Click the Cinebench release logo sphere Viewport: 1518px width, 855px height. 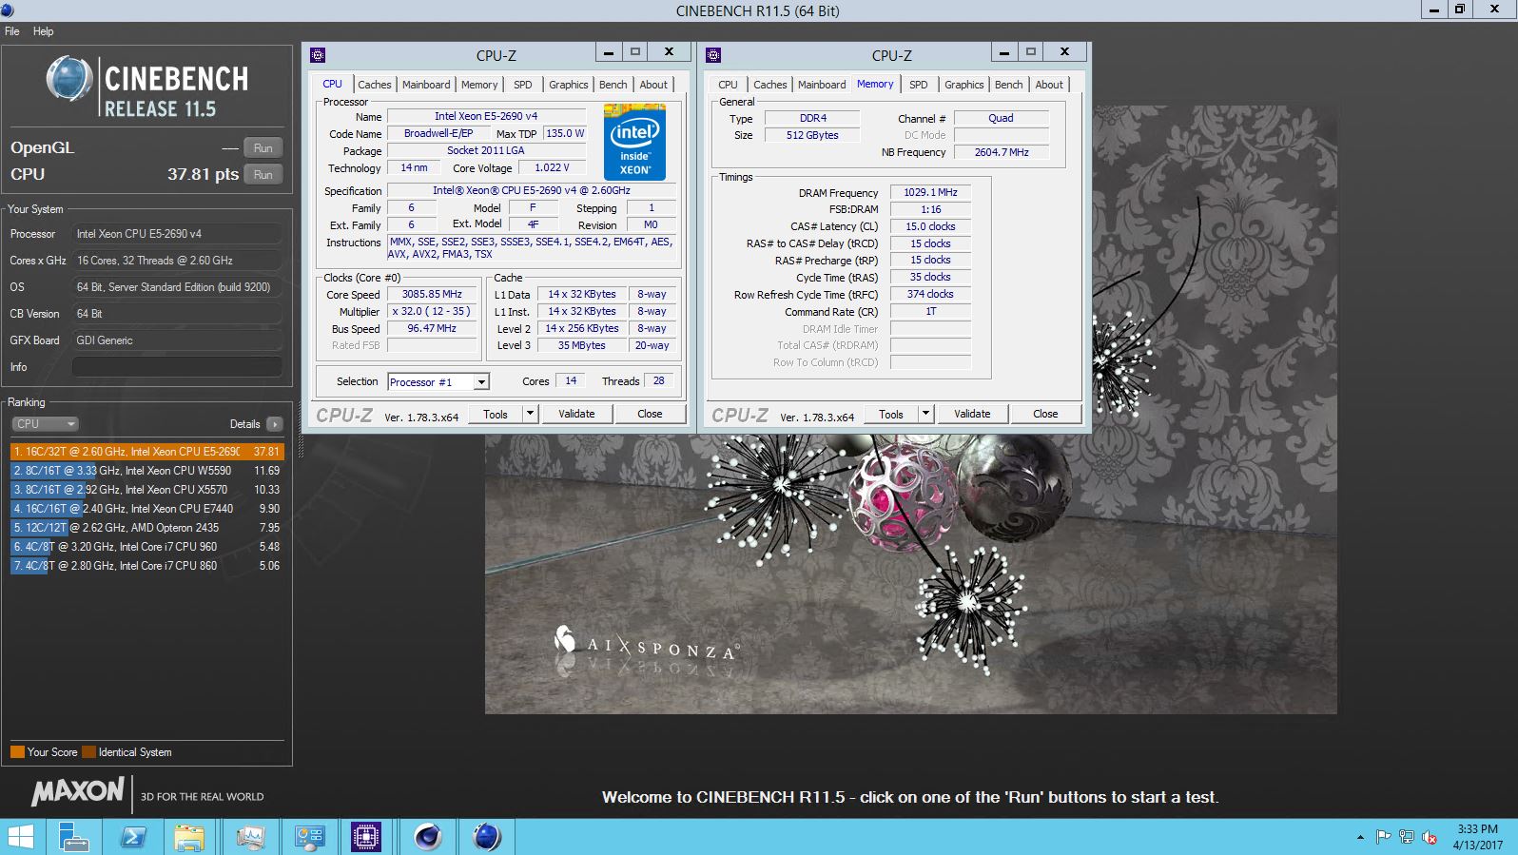(68, 80)
